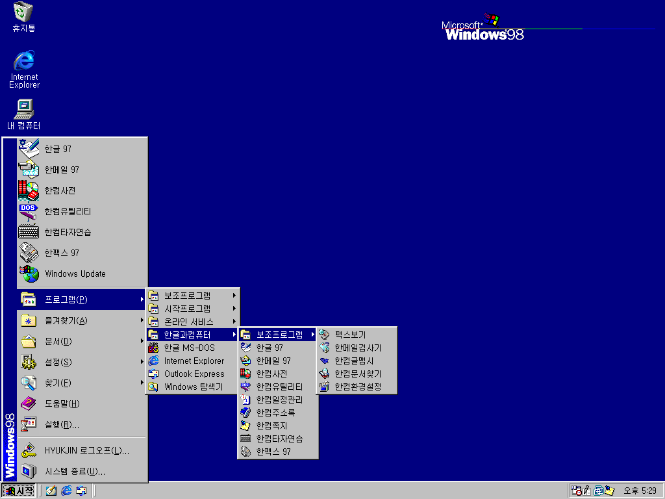The width and height of the screenshot is (665, 499).
Task: Click the pen and paper tray icon
Action: pos(587,491)
